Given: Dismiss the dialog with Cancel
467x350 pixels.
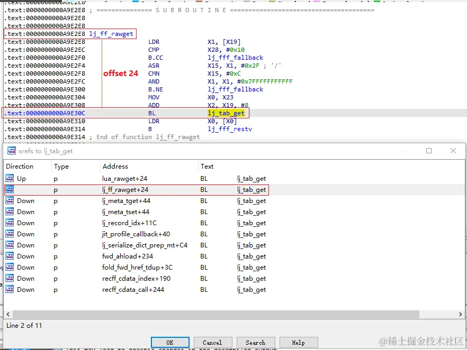Looking at the screenshot, I should tap(212, 342).
